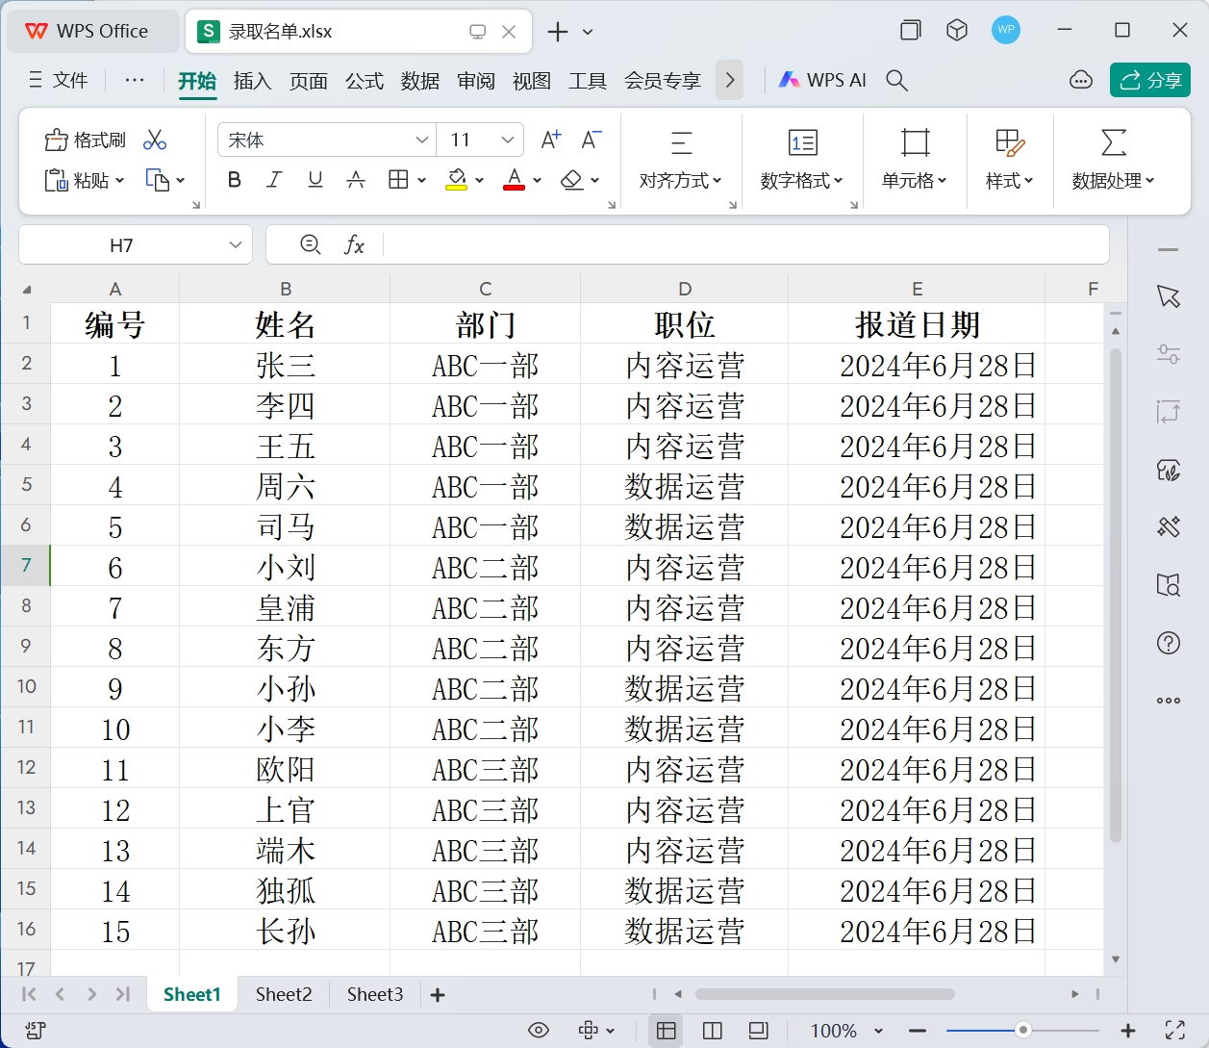Click the magic wand smart tools sidebar icon
Viewport: 1209px width, 1048px height.
(1168, 527)
